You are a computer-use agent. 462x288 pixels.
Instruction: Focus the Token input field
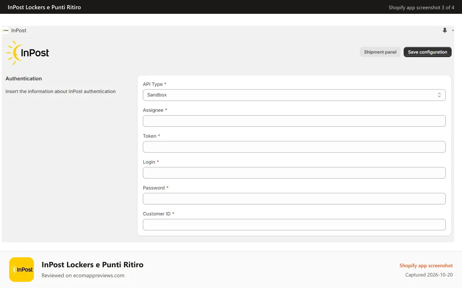click(x=294, y=147)
